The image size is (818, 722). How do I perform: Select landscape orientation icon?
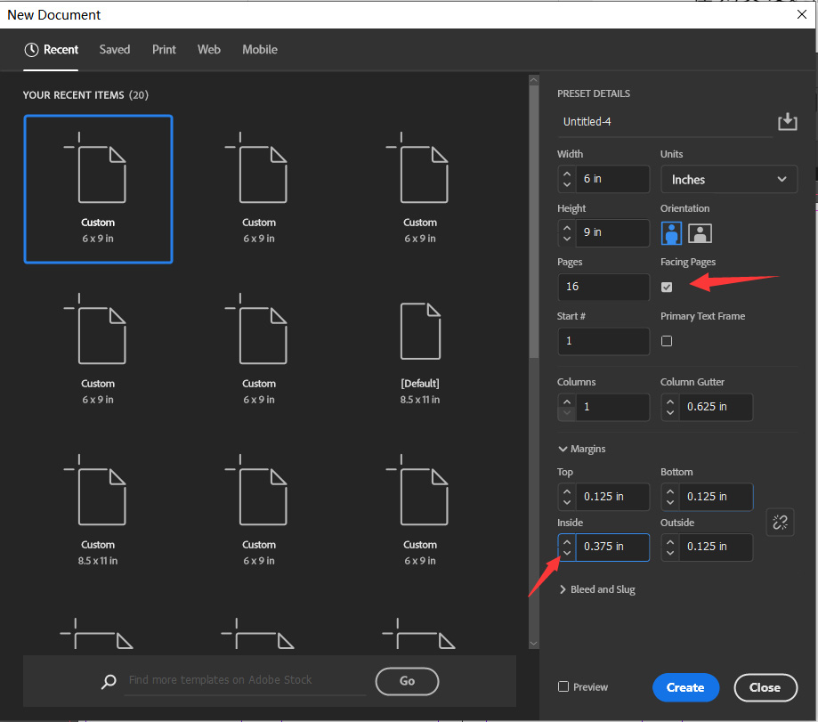point(700,233)
